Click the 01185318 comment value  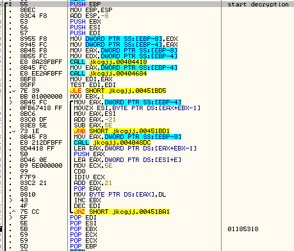243,229
